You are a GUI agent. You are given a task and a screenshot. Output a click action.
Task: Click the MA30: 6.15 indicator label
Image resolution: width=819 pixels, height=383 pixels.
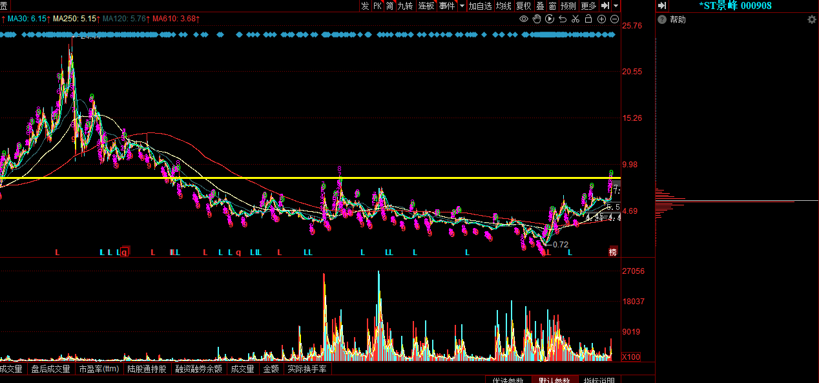pyautogui.click(x=27, y=19)
